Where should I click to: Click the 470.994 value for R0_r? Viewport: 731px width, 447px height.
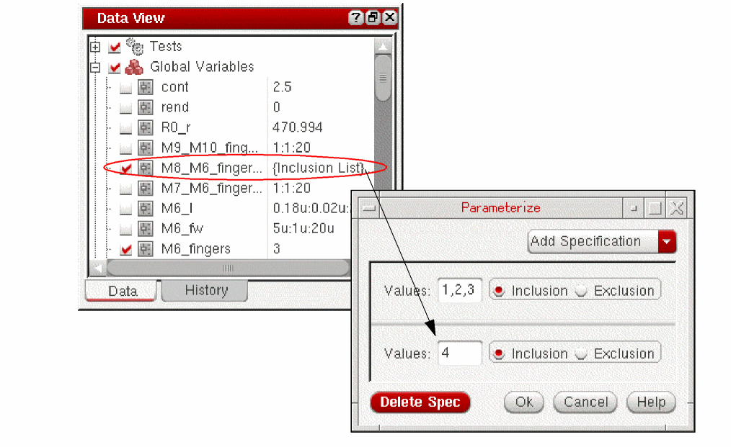point(298,127)
